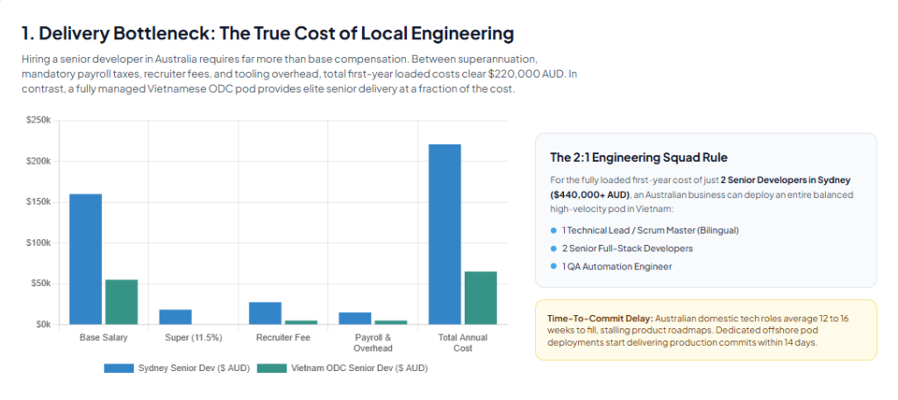898x400 pixels.
Task: Click the bullet dot beside Senior Full-Stack Developers
Action: [553, 249]
